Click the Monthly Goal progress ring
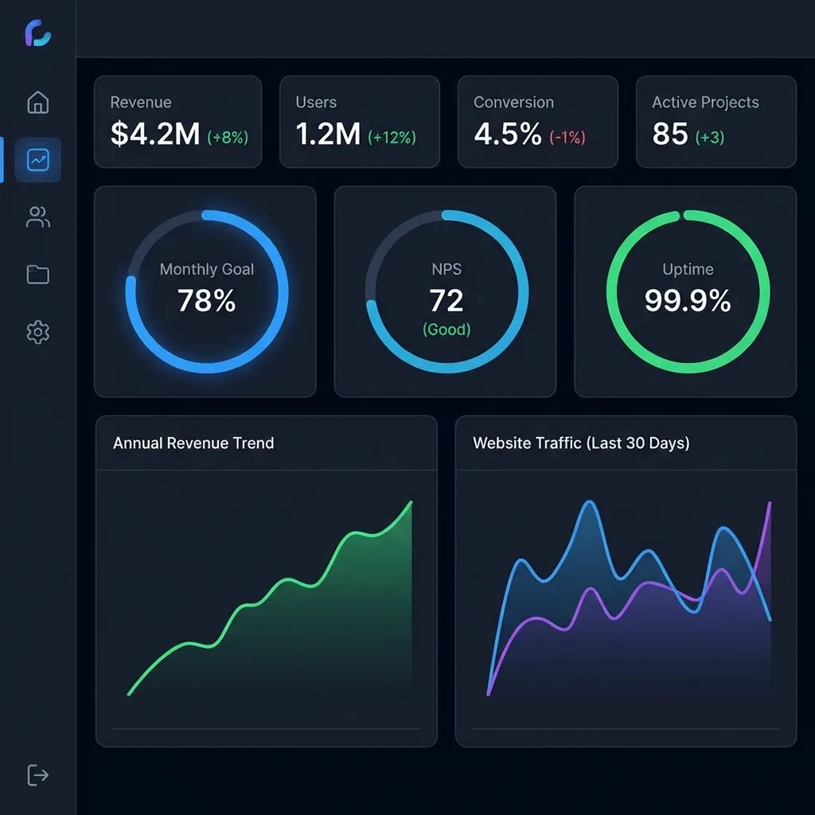 (x=206, y=291)
